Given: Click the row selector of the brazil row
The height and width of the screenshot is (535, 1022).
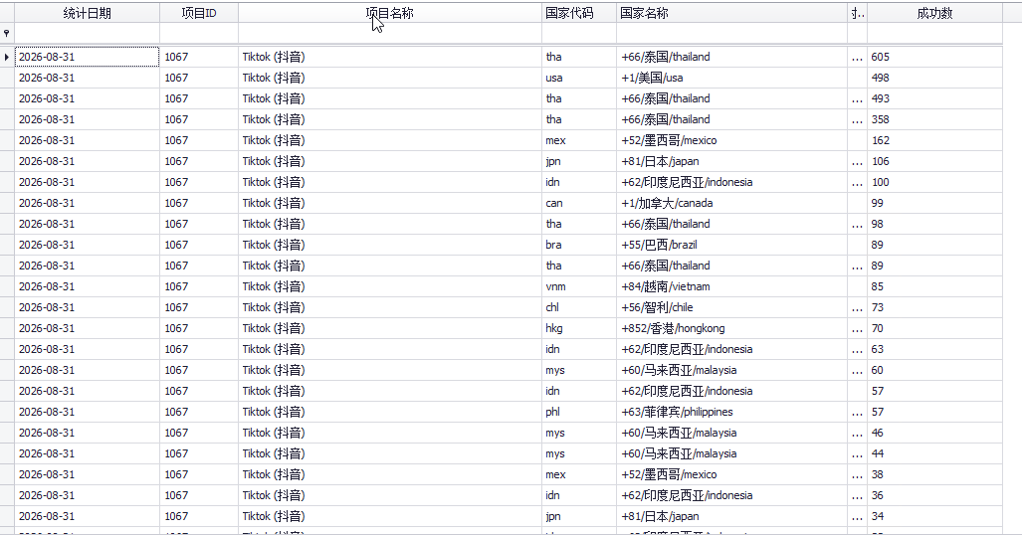Looking at the screenshot, I should (x=7, y=245).
